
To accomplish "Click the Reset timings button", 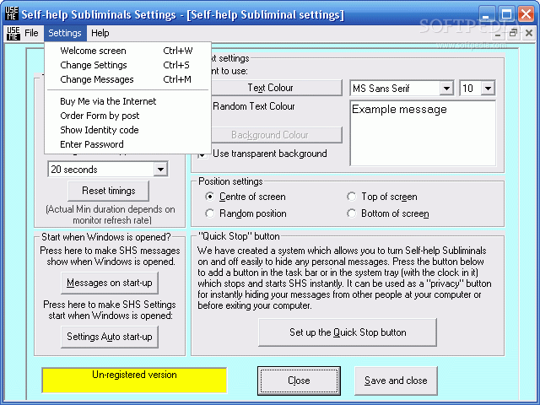I will (109, 191).
